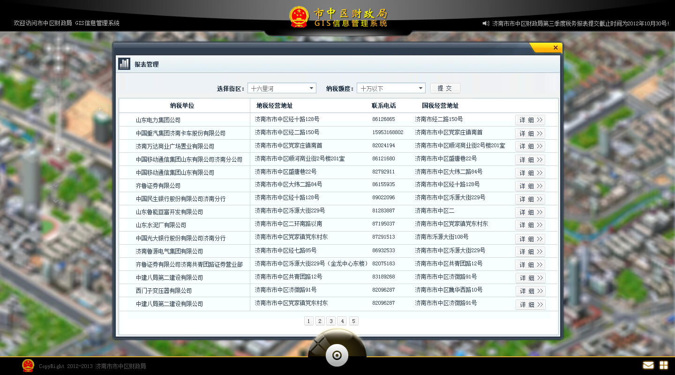Screen dimensions: 675x375
Task: Select company name 山东水泥厂有限公司
Action: [x=161, y=225]
